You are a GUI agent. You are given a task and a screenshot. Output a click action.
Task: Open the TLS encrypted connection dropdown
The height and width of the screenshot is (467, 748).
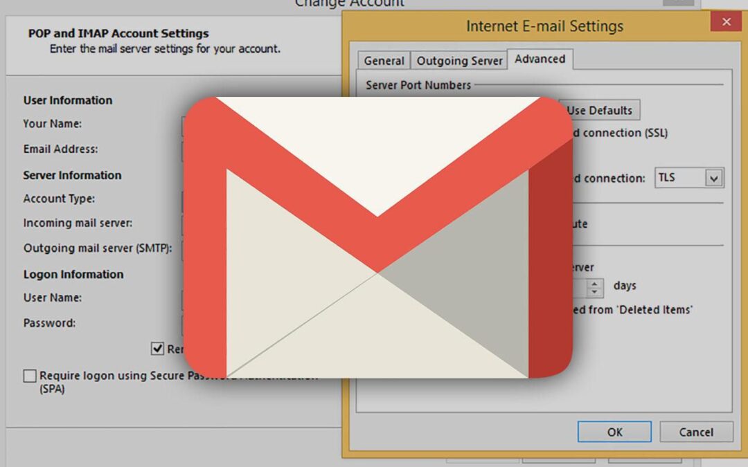[x=689, y=178]
